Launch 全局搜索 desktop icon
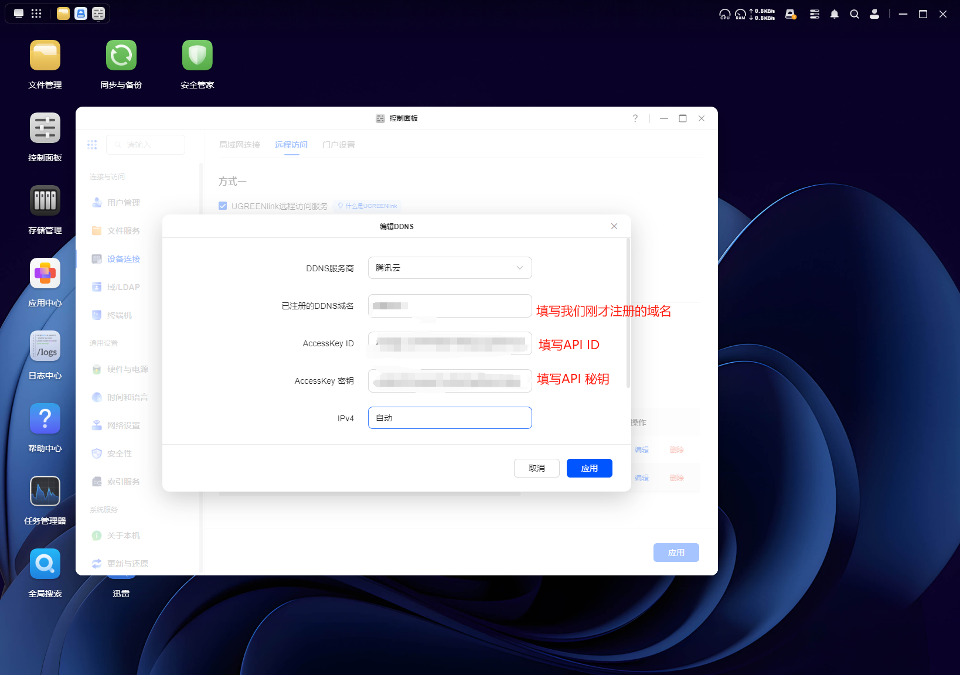This screenshot has width=960, height=675. coord(45,564)
